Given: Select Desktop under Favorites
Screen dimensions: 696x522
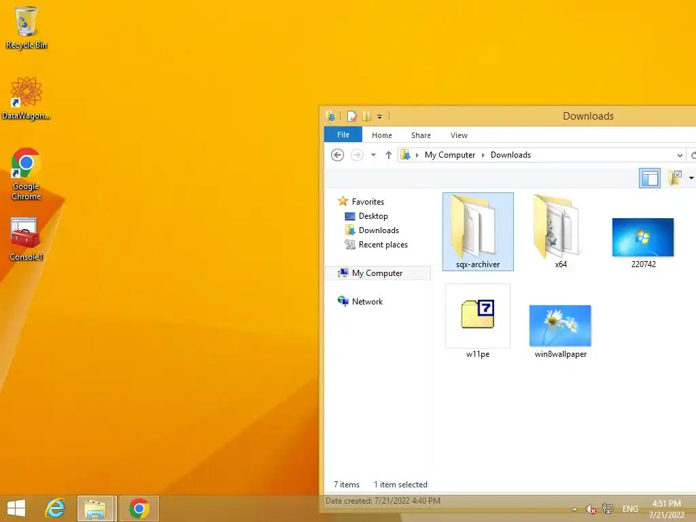Looking at the screenshot, I should [373, 216].
